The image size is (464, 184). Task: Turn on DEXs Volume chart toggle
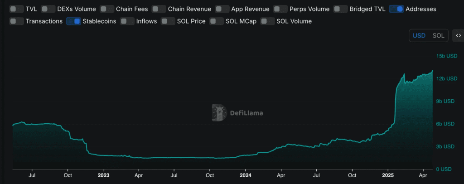pyautogui.click(x=48, y=9)
